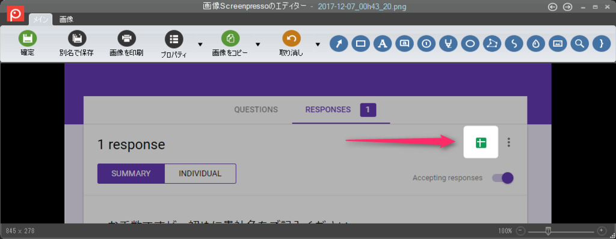Open the RESPONSES tab in the form

click(x=328, y=110)
